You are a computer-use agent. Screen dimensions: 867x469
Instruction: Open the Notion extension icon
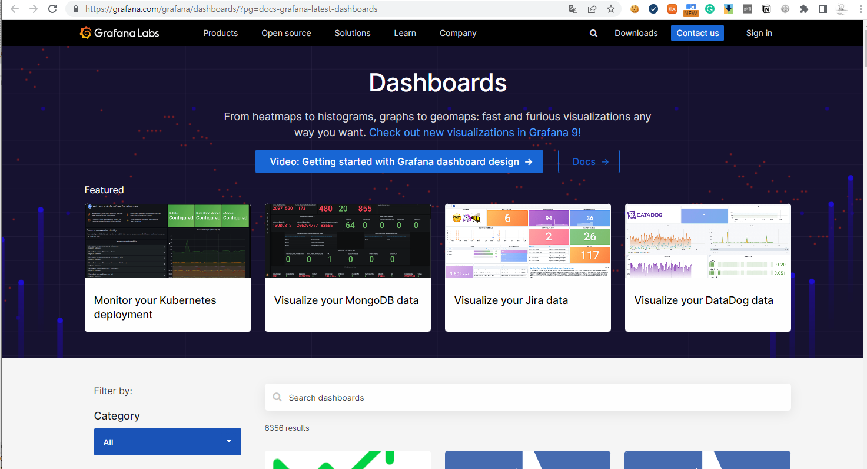click(x=766, y=9)
